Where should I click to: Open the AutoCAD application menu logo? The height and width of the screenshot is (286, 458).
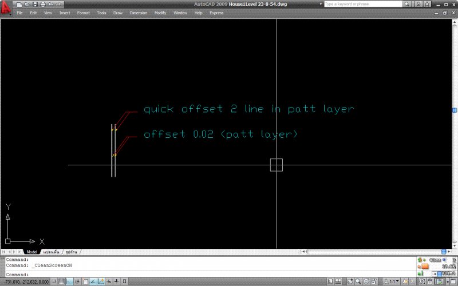coord(6,7)
